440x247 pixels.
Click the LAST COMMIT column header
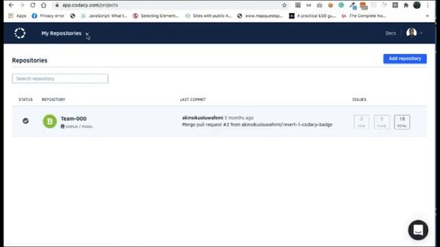point(192,99)
